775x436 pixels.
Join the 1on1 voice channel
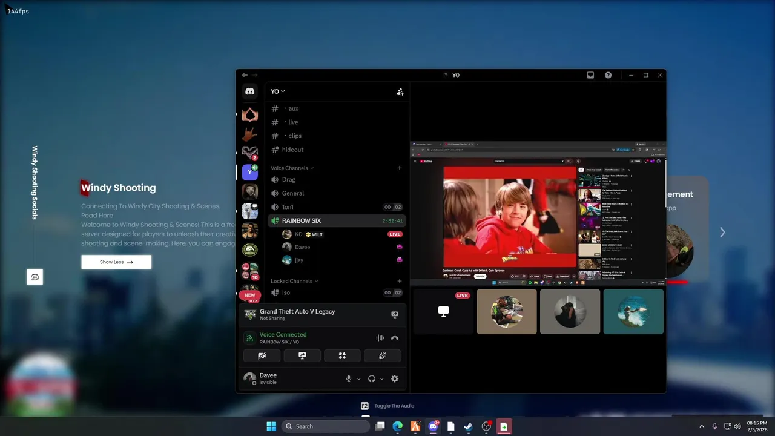tap(337, 207)
